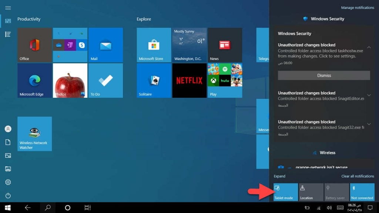The image size is (379, 213).
Task: Click the Wireless notification group header
Action: click(324, 153)
